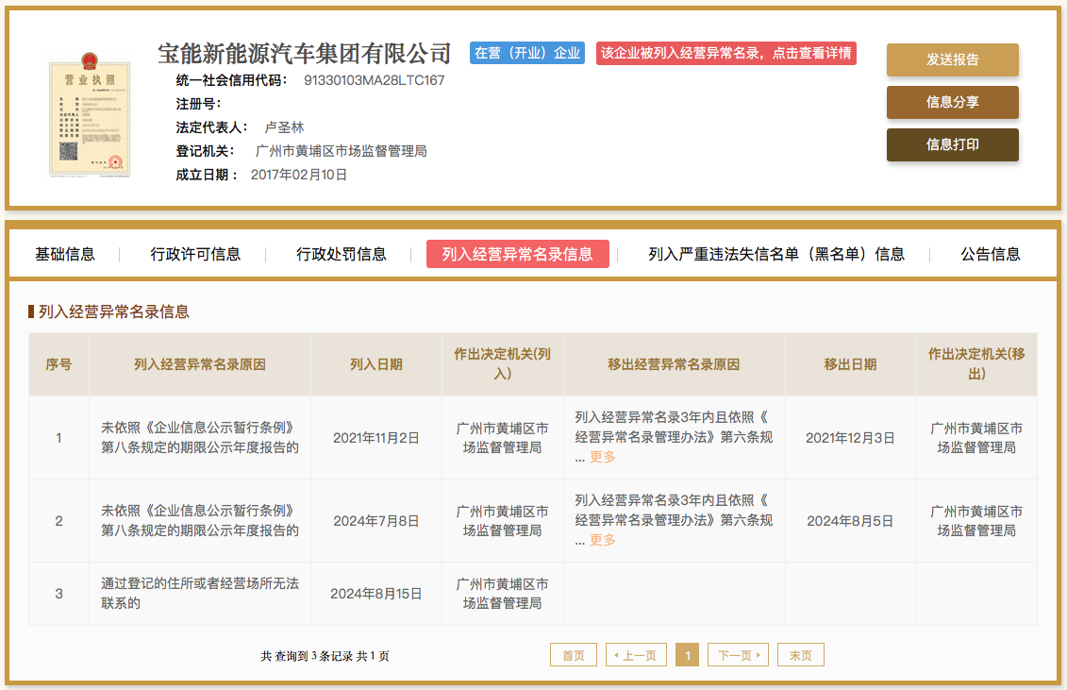Select page 1 in pagination
1067x690 pixels.
click(688, 655)
